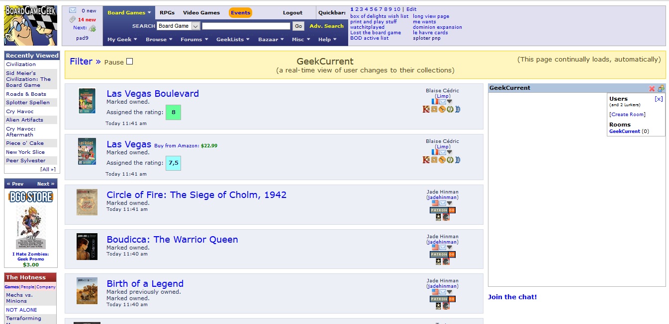Expand the Browse dropdown menu
This screenshot has width=669, height=324.
point(159,40)
